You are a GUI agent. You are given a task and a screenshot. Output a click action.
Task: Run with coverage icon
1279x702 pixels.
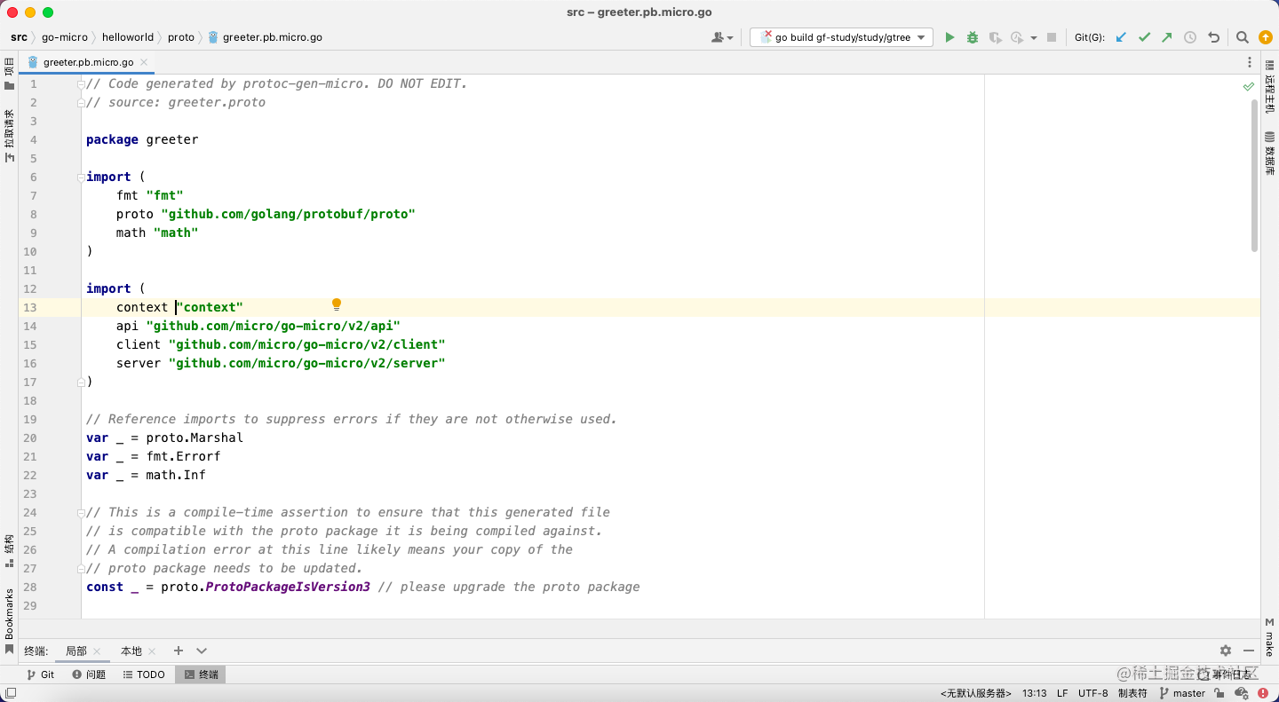[x=995, y=37]
